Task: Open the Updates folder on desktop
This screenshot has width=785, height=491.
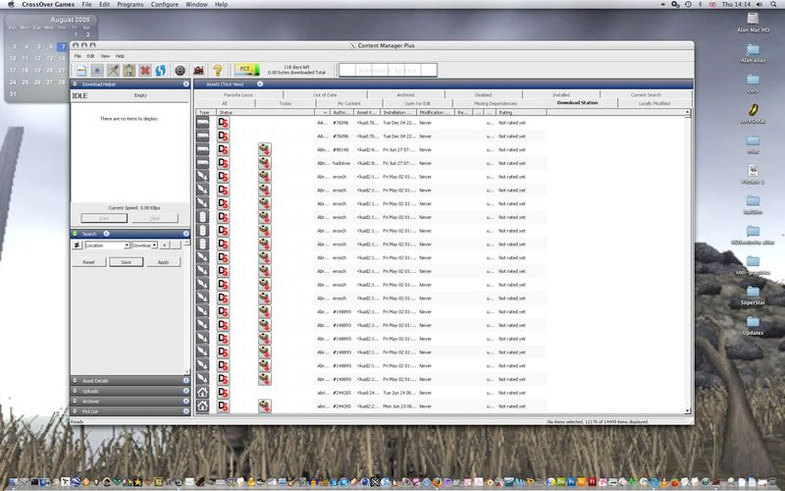Action: (x=753, y=323)
